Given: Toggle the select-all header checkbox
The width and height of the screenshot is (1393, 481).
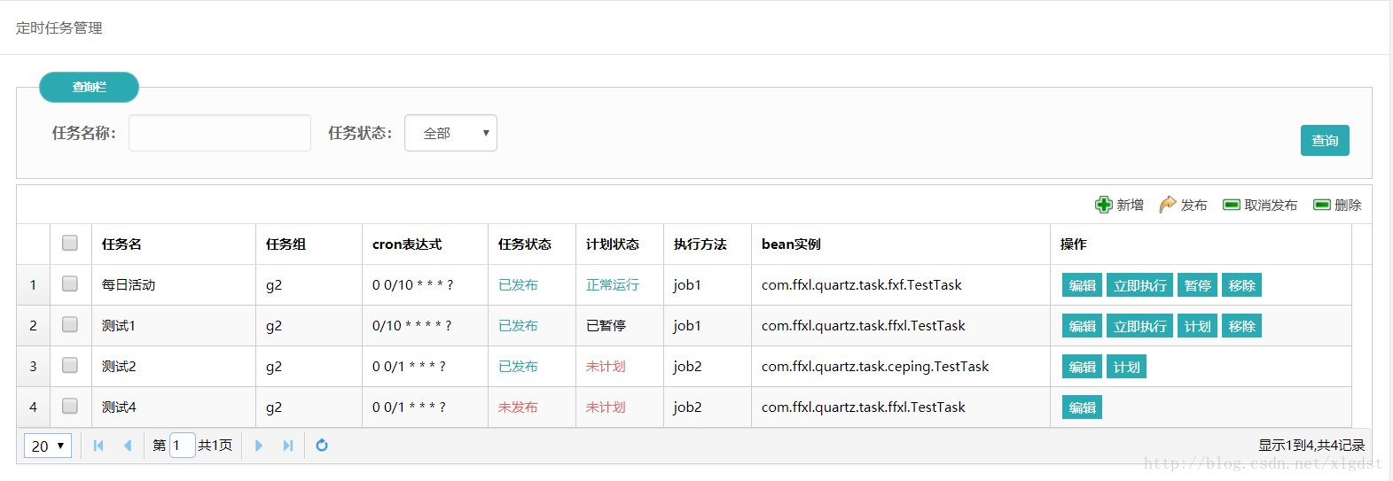Looking at the screenshot, I should 70,243.
